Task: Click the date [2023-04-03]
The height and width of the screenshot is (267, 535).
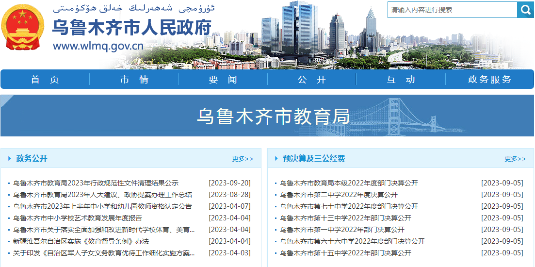Action: pyautogui.click(x=229, y=253)
